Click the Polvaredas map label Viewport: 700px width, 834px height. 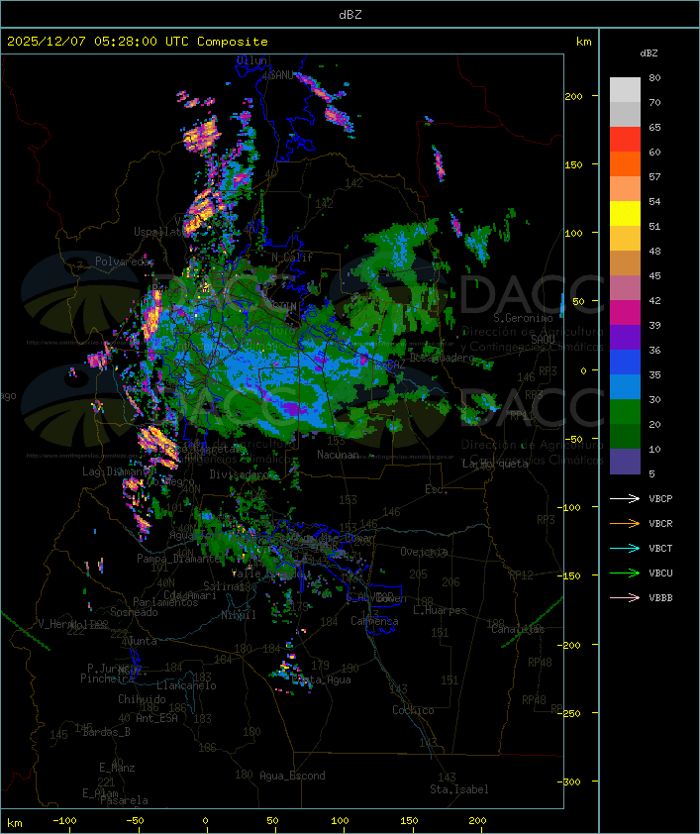[x=125, y=261]
